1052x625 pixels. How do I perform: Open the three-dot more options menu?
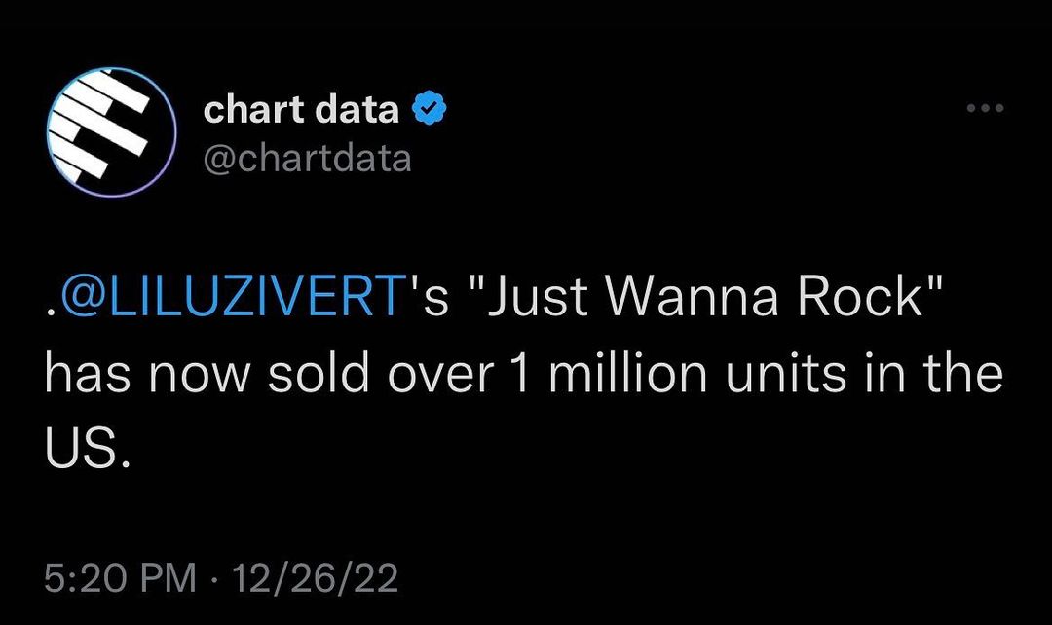click(985, 108)
